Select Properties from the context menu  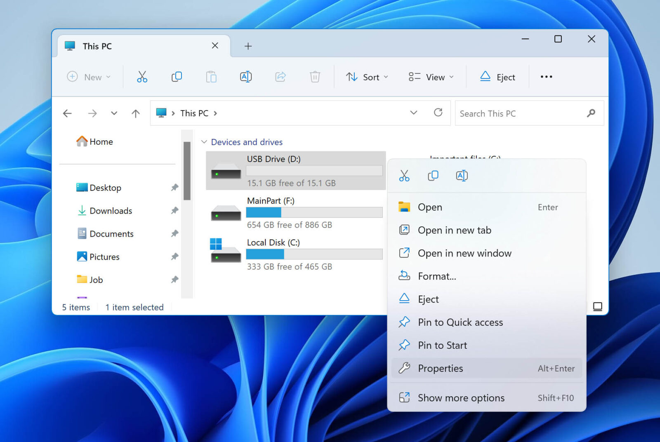pyautogui.click(x=441, y=368)
